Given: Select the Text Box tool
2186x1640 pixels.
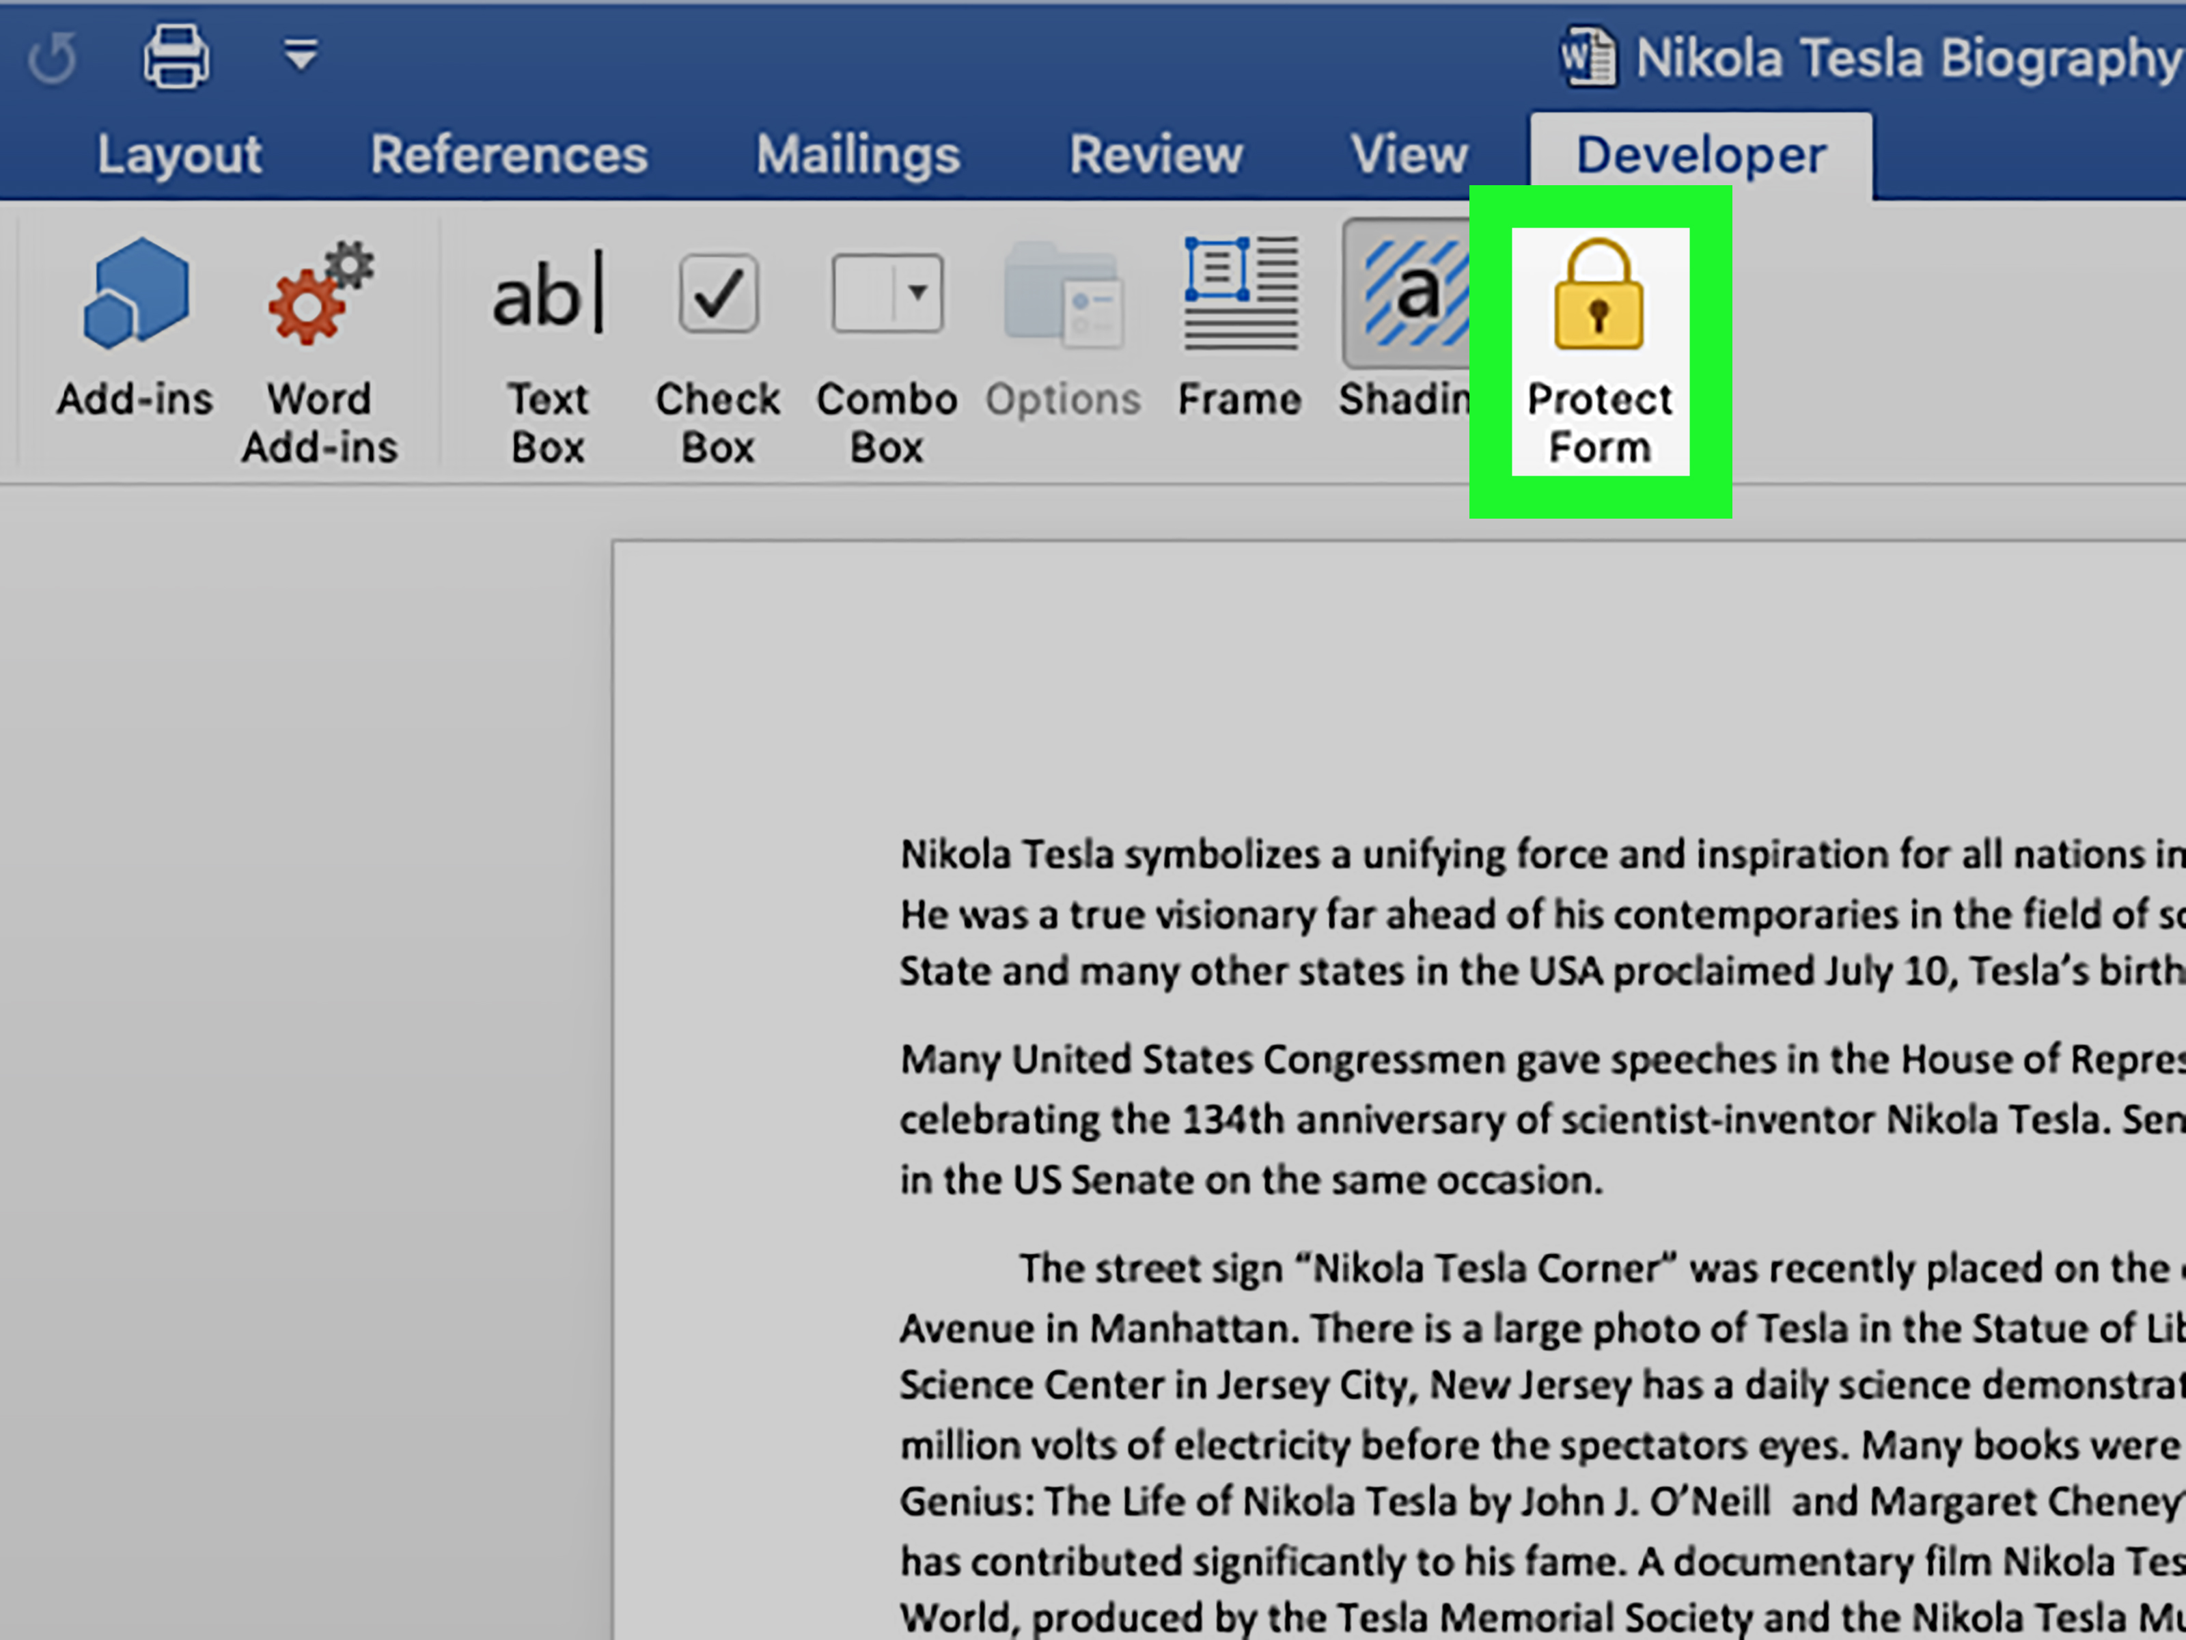Looking at the screenshot, I should [546, 344].
